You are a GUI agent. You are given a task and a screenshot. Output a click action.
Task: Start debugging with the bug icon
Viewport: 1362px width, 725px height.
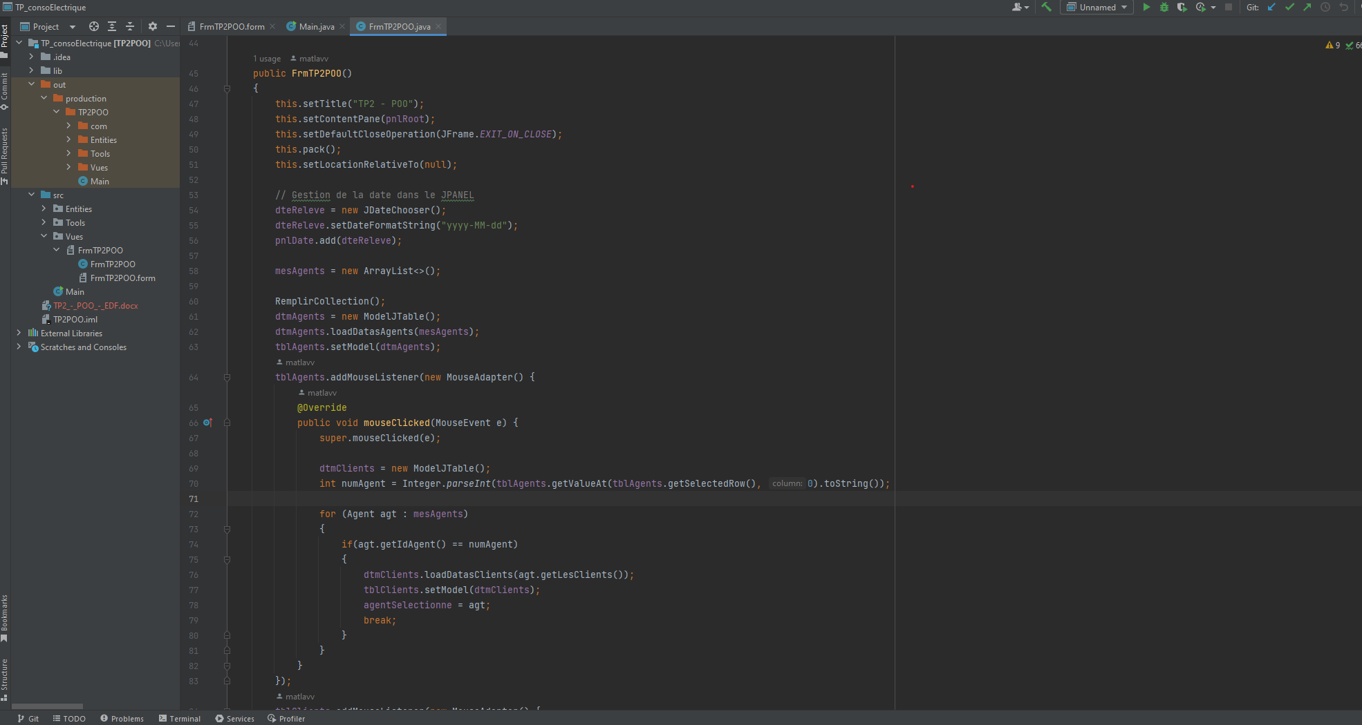tap(1164, 8)
